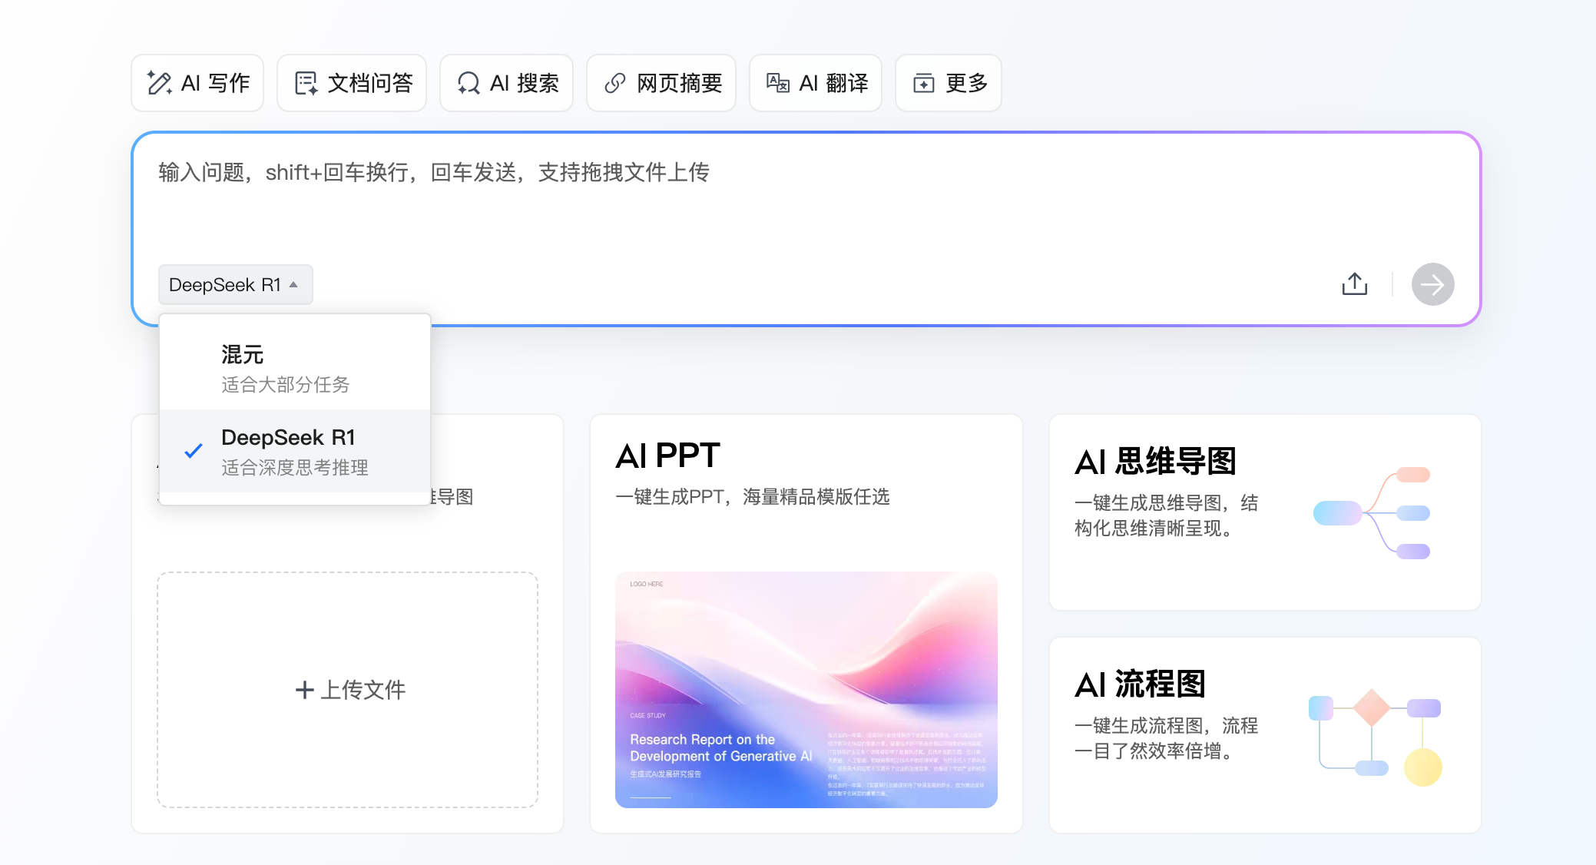
Task: Click the AI PPT template preview image
Action: (806, 689)
